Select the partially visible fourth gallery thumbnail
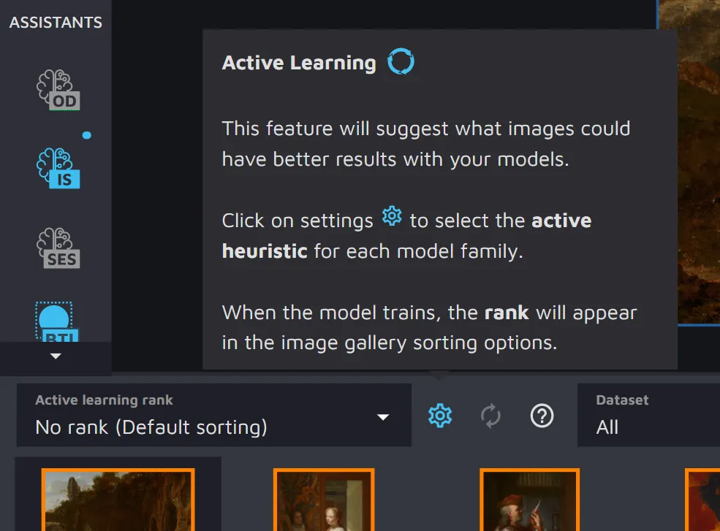This screenshot has width=720, height=531. point(702,500)
